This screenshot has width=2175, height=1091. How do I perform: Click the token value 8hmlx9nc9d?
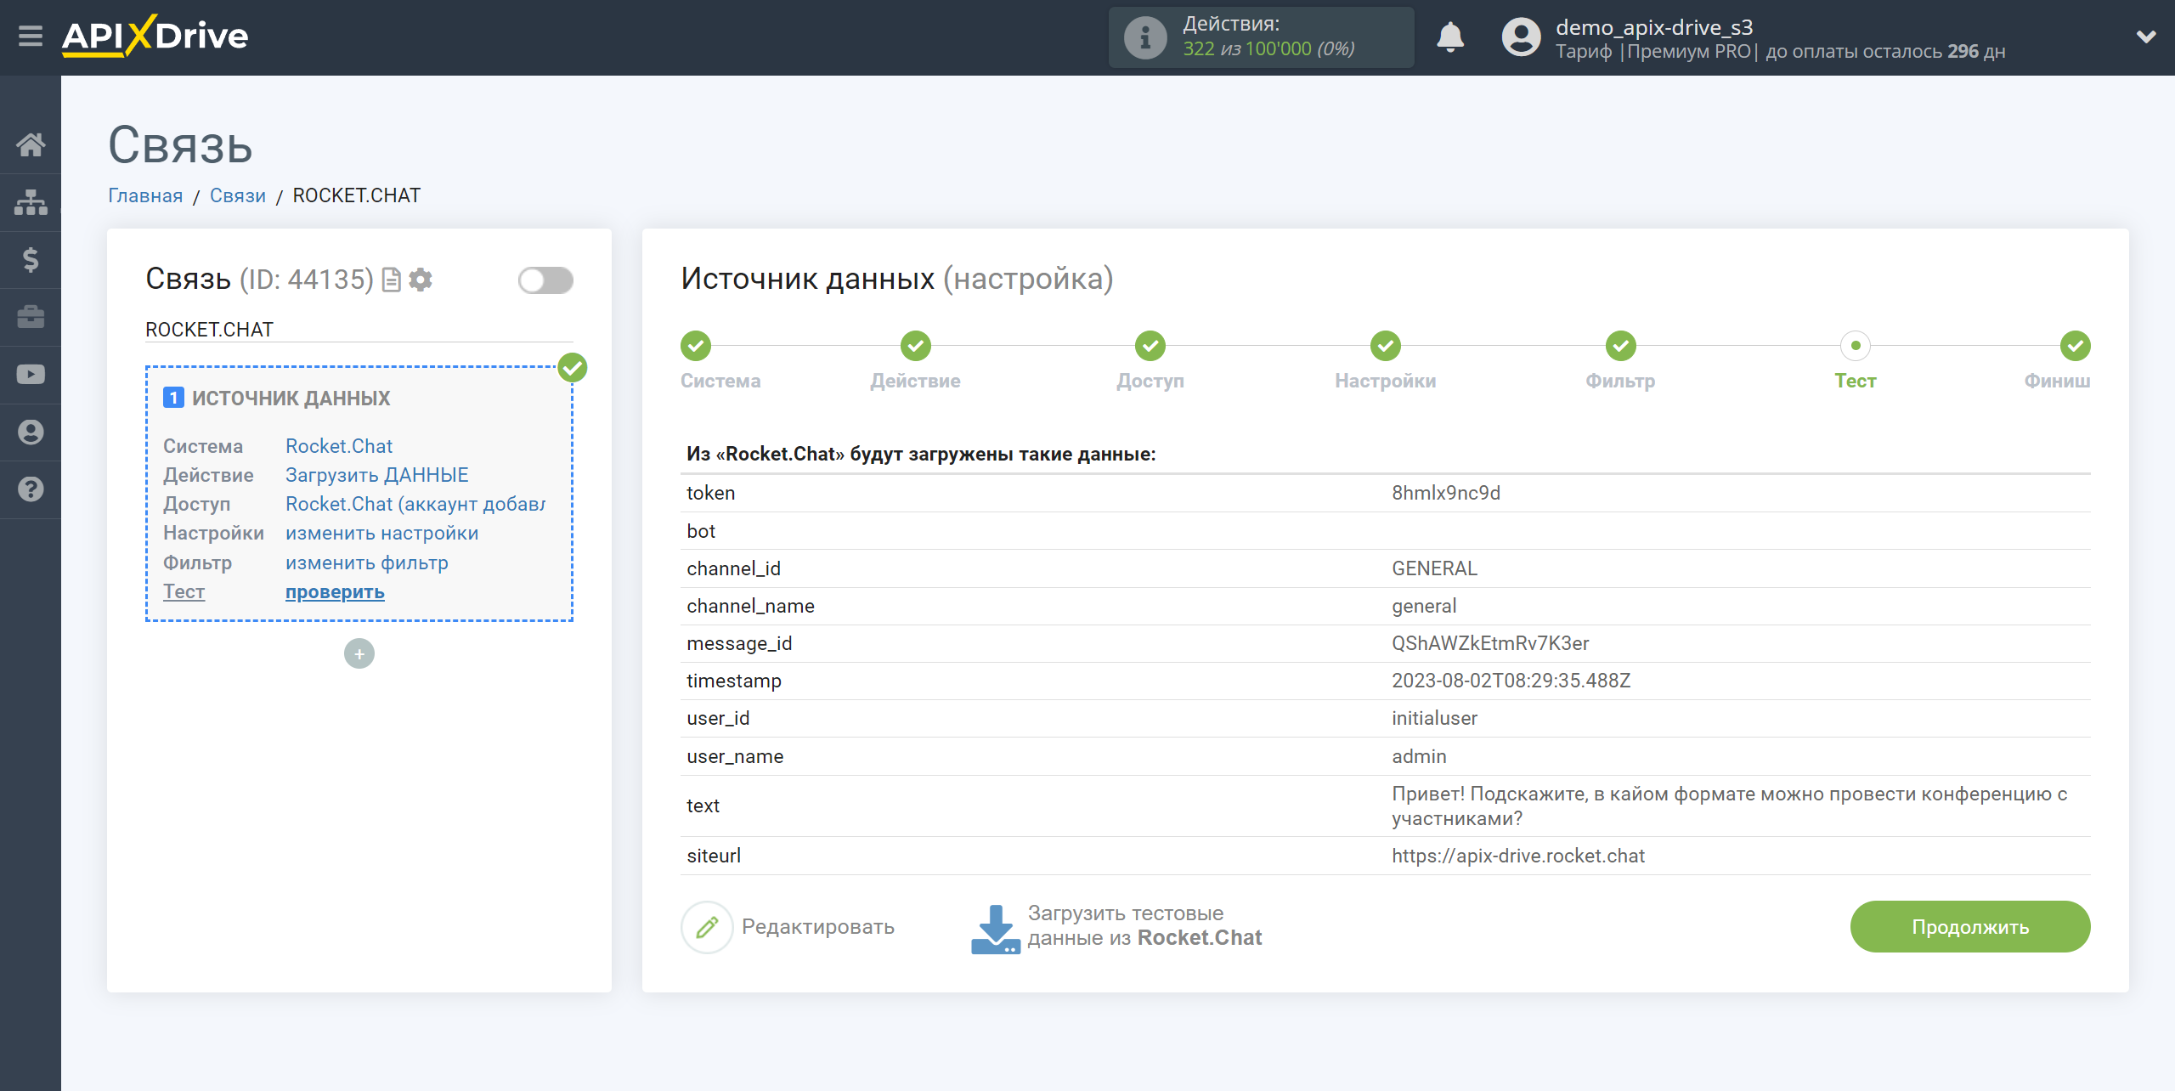pyautogui.click(x=1446, y=493)
